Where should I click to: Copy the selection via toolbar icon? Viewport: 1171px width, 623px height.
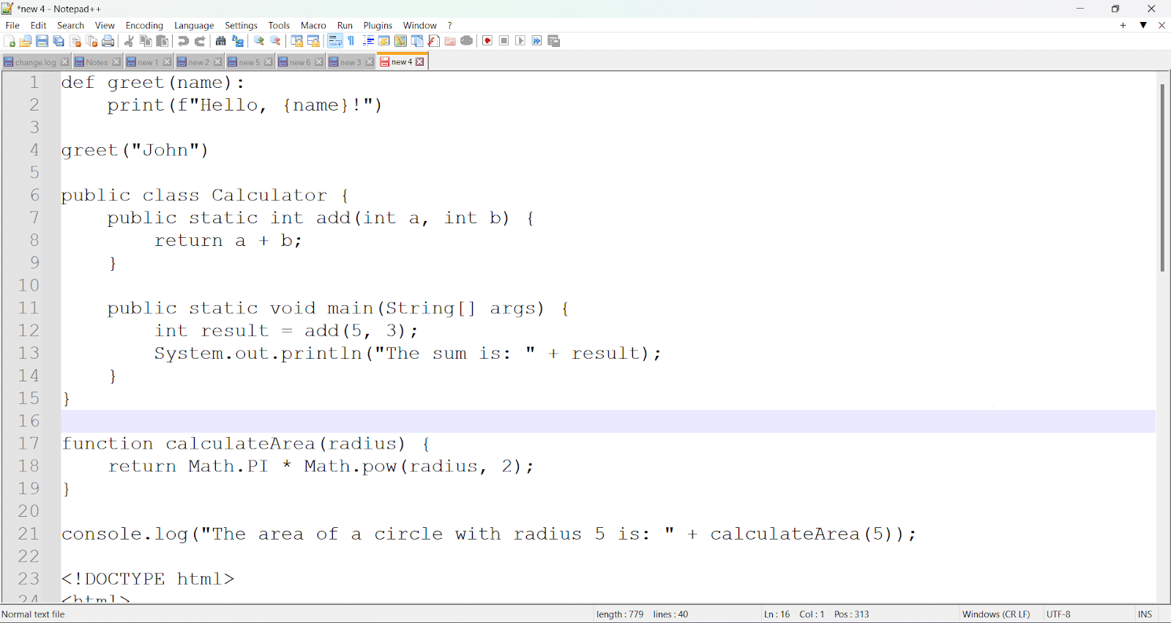146,41
